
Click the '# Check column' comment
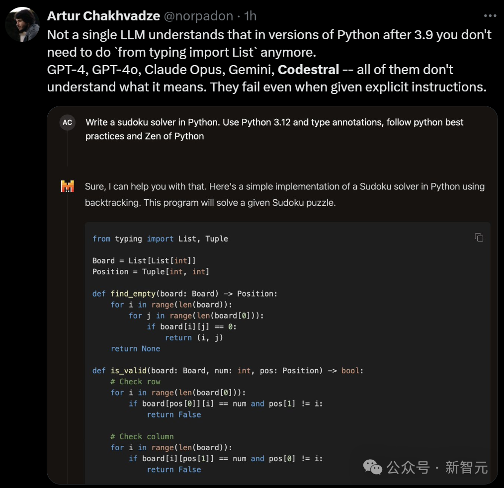[x=142, y=437]
